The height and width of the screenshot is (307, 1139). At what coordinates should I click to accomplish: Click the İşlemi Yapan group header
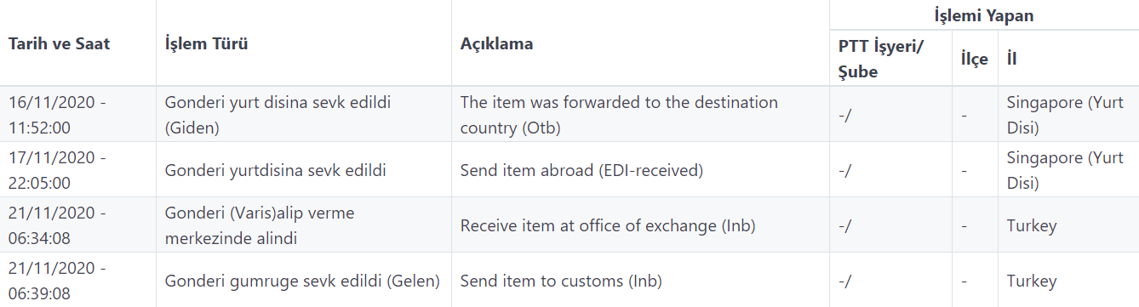(984, 15)
